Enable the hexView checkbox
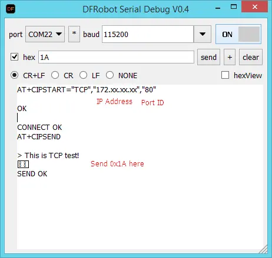 (225, 75)
